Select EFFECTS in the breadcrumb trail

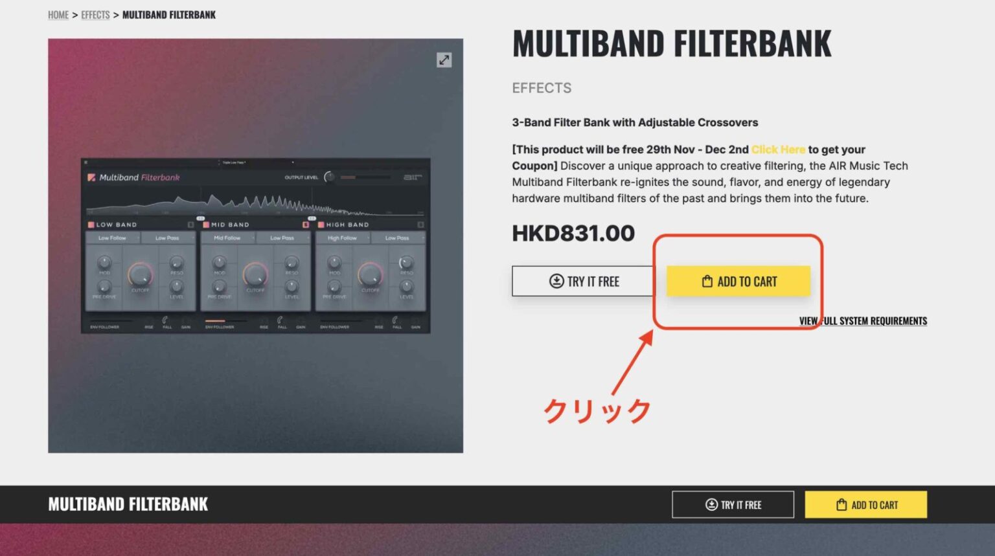95,14
